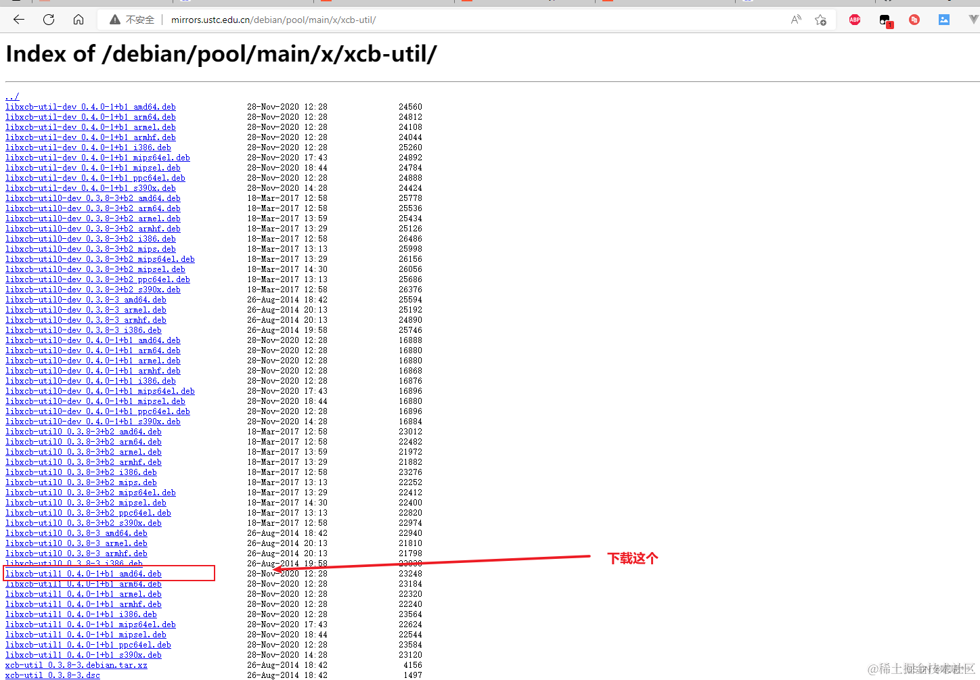The image size is (980, 680).
Task: Open libxcb-util1_0.4.0-1+b1_armel.deb
Action: tap(83, 594)
